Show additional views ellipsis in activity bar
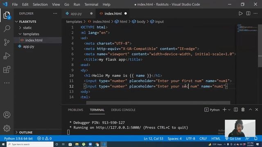 [7, 83]
